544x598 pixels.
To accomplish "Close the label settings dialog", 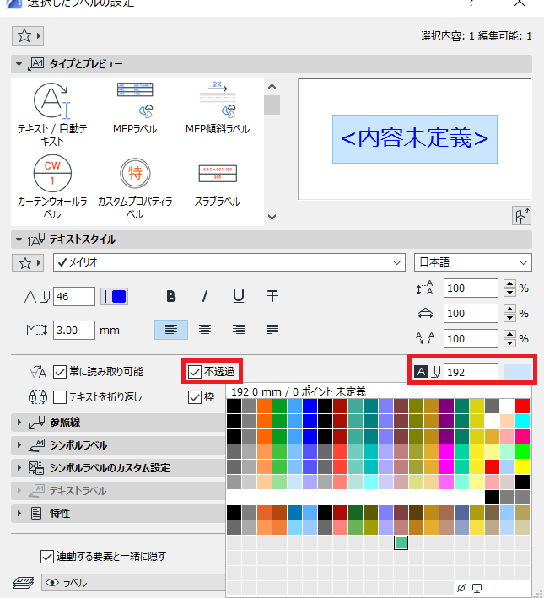I will click(x=520, y=3).
